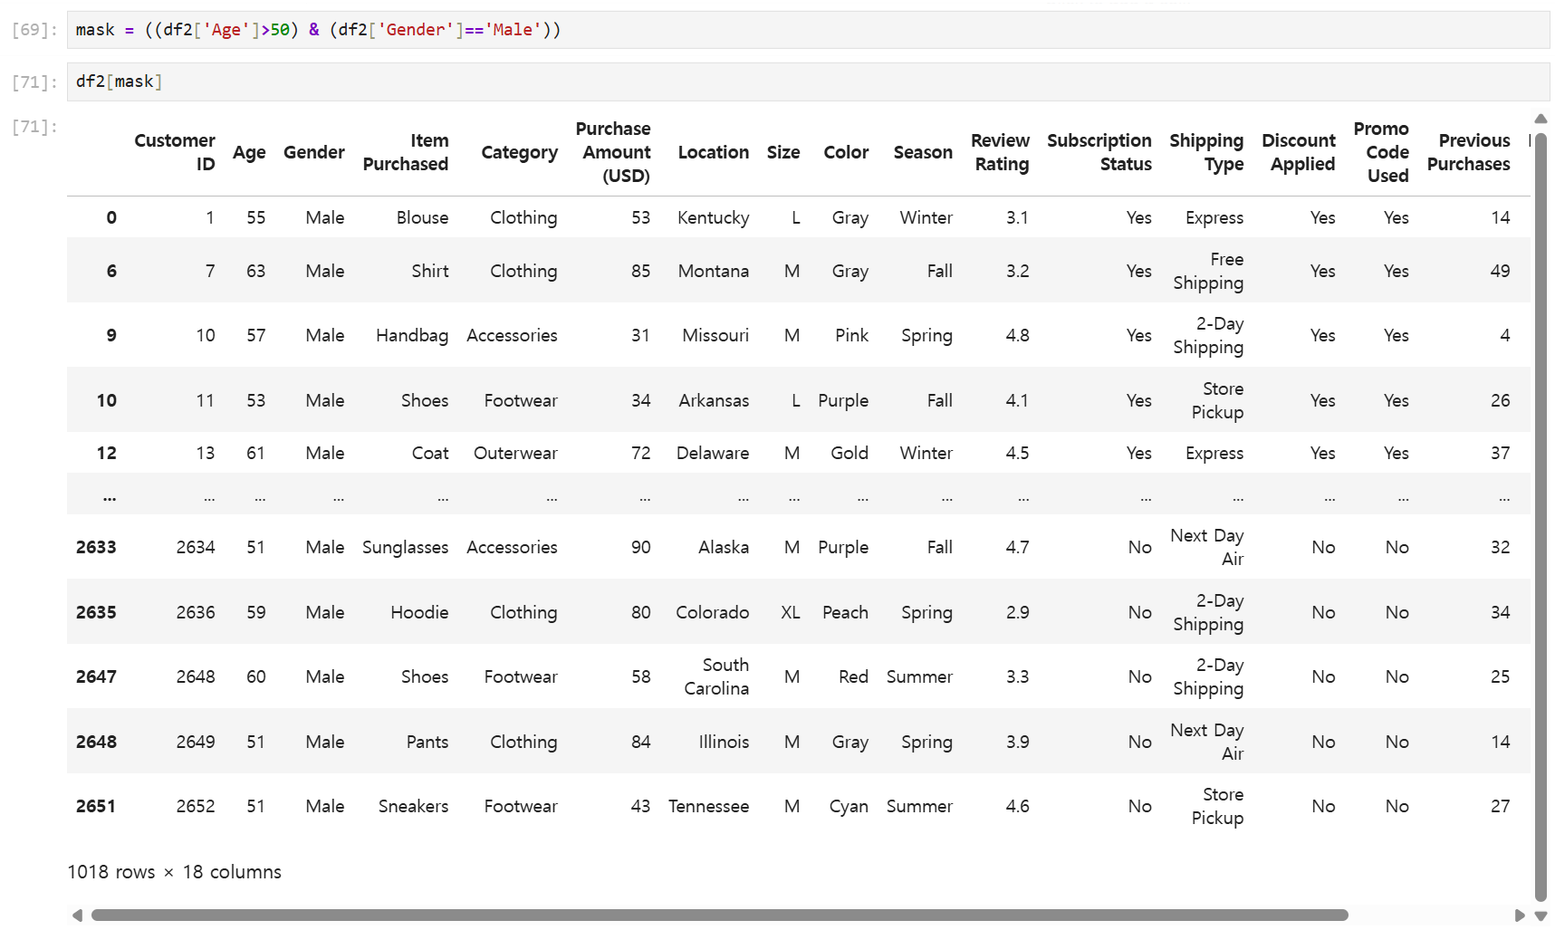Click the horizontal scrollbar thumb under the table
Screen dimensions: 1555x930
pyautogui.click(x=720, y=916)
